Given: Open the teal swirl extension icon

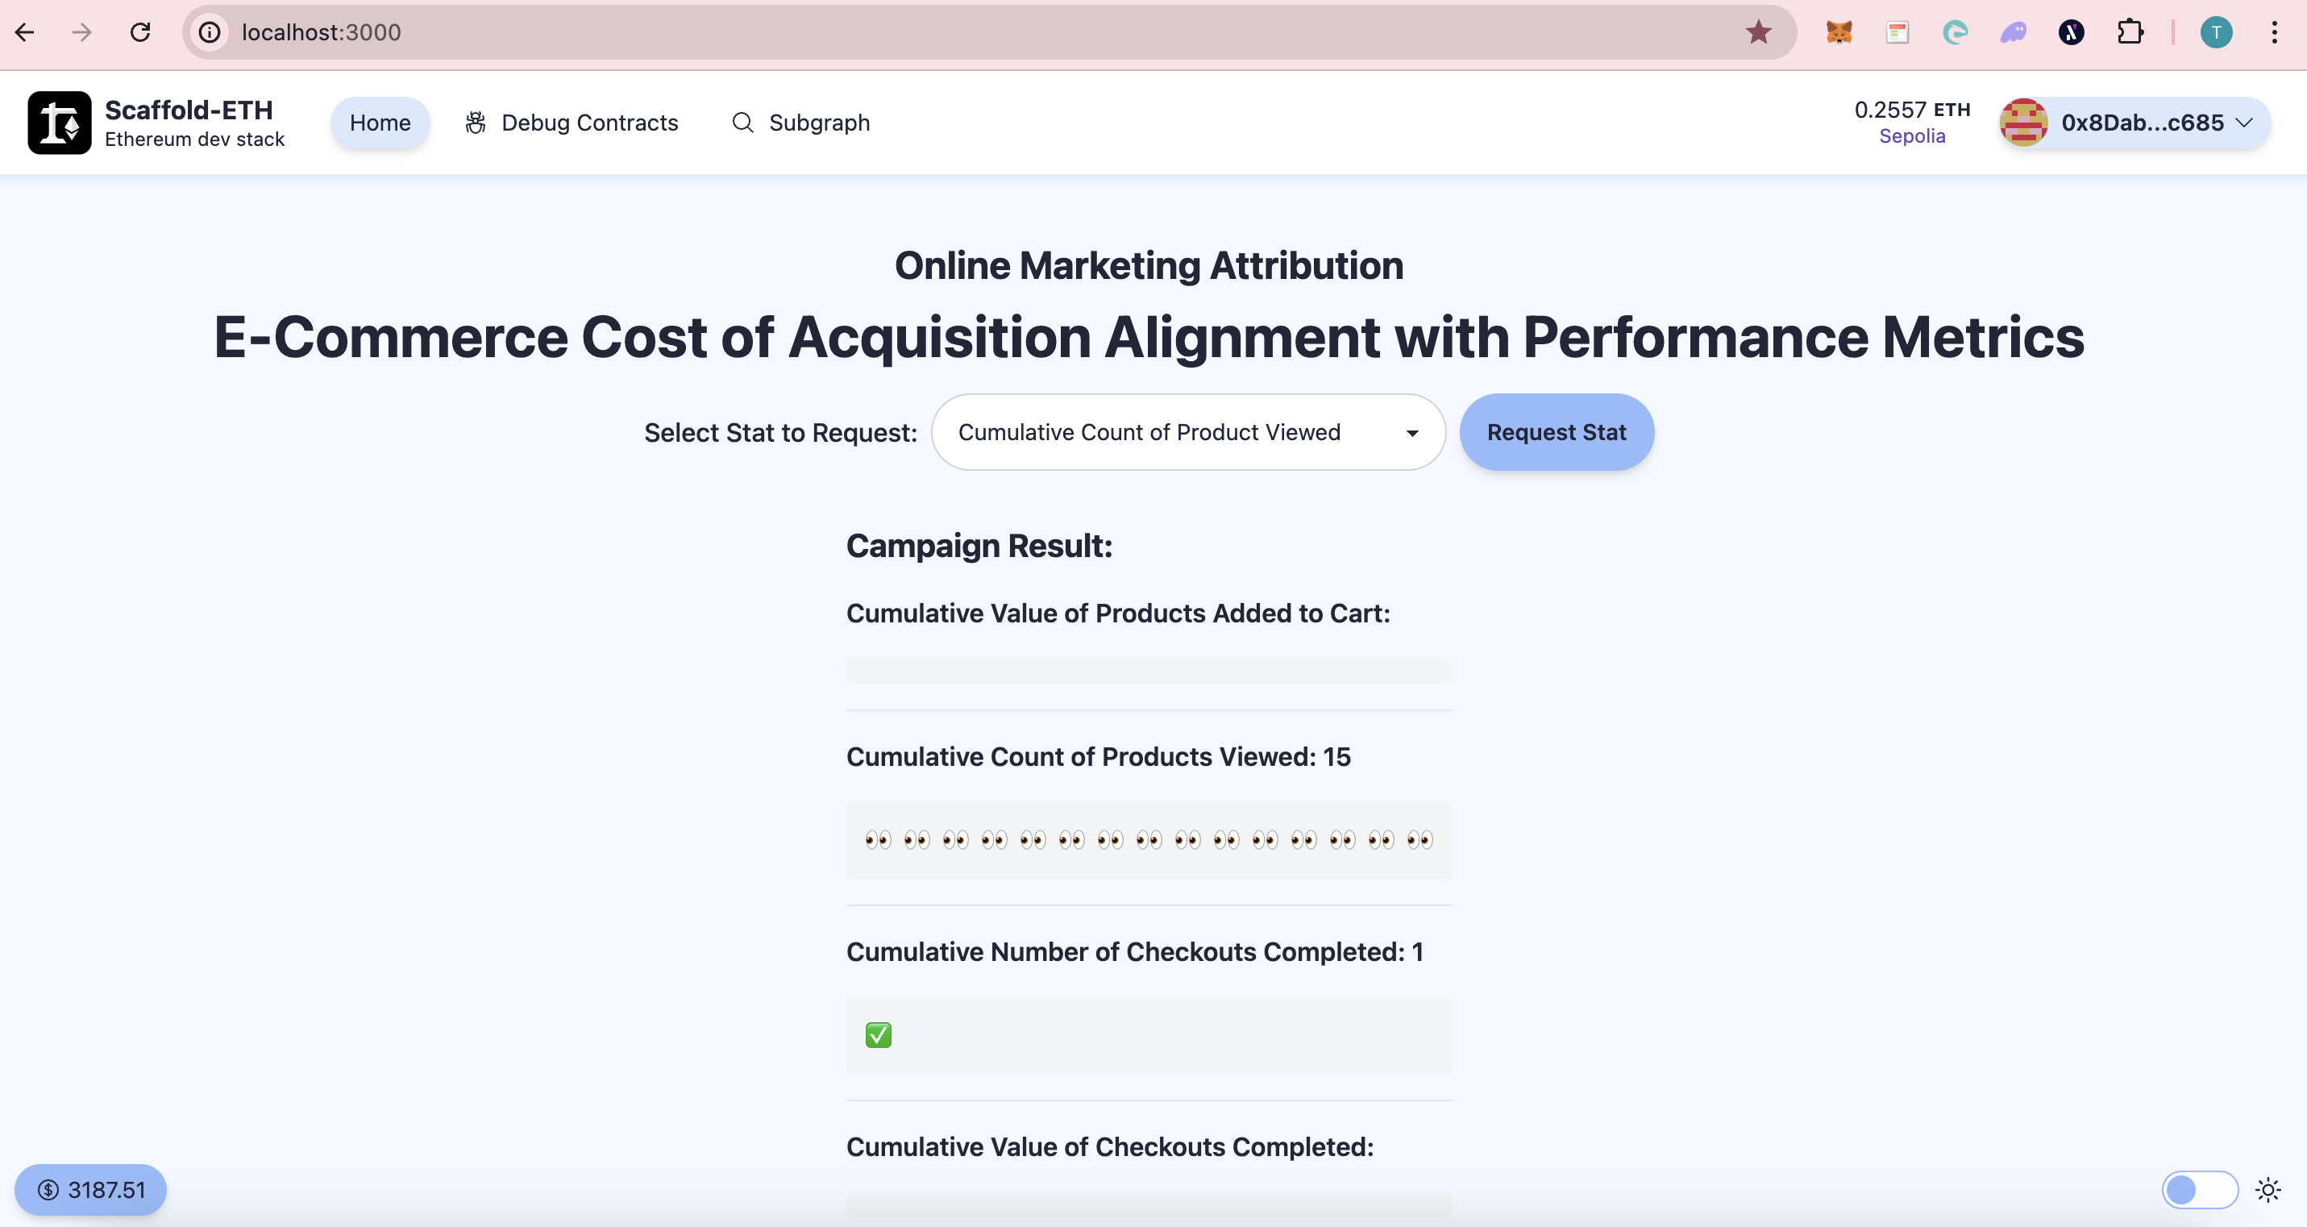Looking at the screenshot, I should tap(1955, 32).
